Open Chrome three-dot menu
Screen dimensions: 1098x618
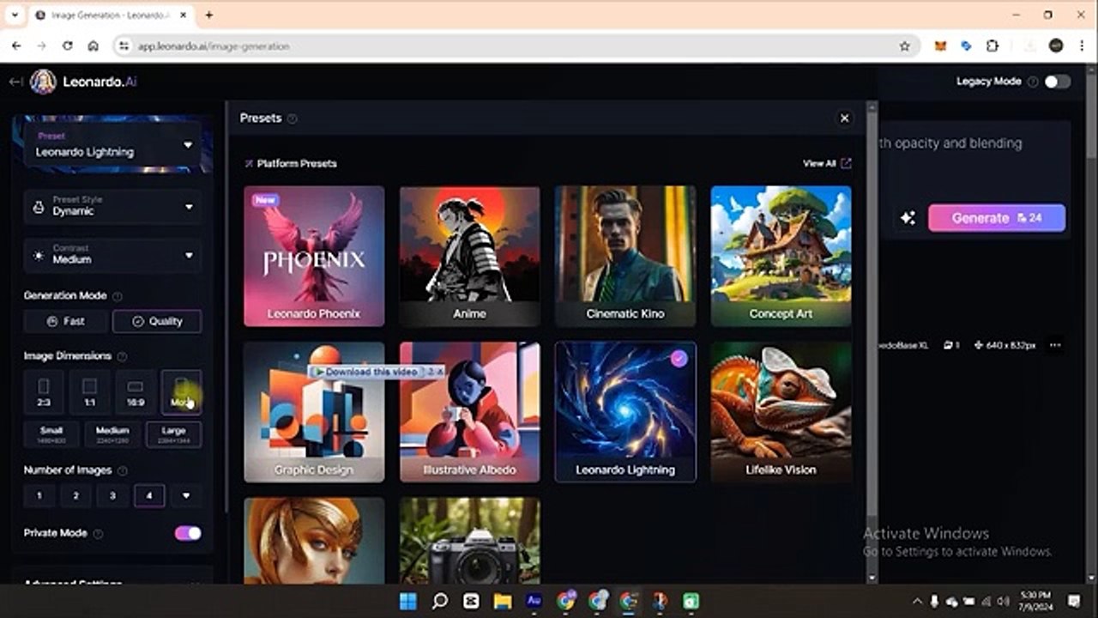[1080, 46]
